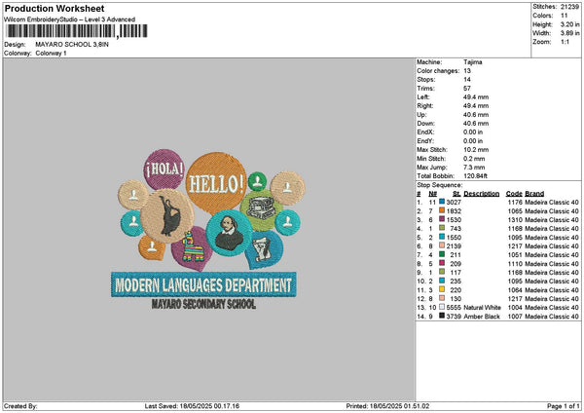Click the barcode in the worksheet header
This screenshot has height=413, width=584.
77,31
